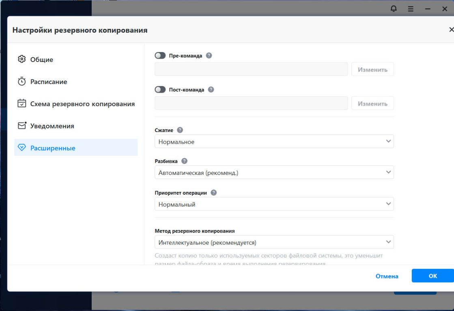Screen dimensions: 454x311
Task: Click the Пре-команда command input field
Action: (x=251, y=69)
